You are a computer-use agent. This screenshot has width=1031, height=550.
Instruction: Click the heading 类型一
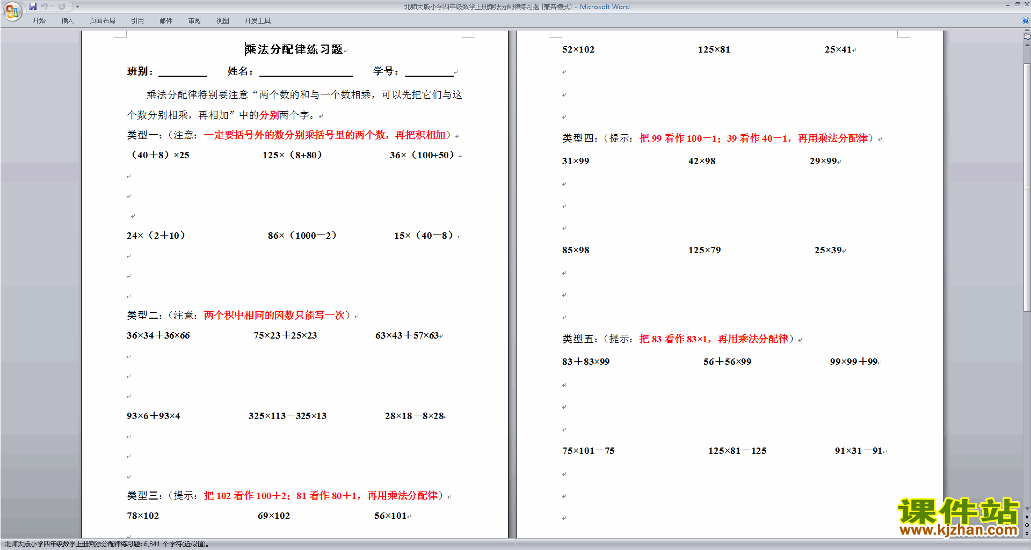pos(142,135)
